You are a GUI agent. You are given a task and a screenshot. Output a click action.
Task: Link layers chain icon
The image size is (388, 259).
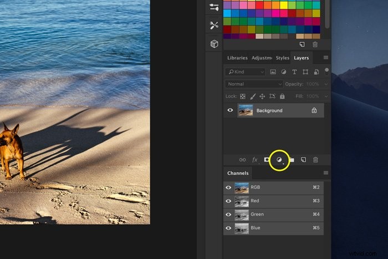243,160
